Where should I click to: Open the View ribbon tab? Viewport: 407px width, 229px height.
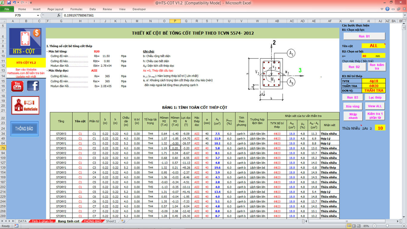point(122,9)
